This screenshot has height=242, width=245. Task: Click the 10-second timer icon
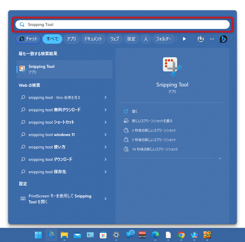click(x=126, y=149)
